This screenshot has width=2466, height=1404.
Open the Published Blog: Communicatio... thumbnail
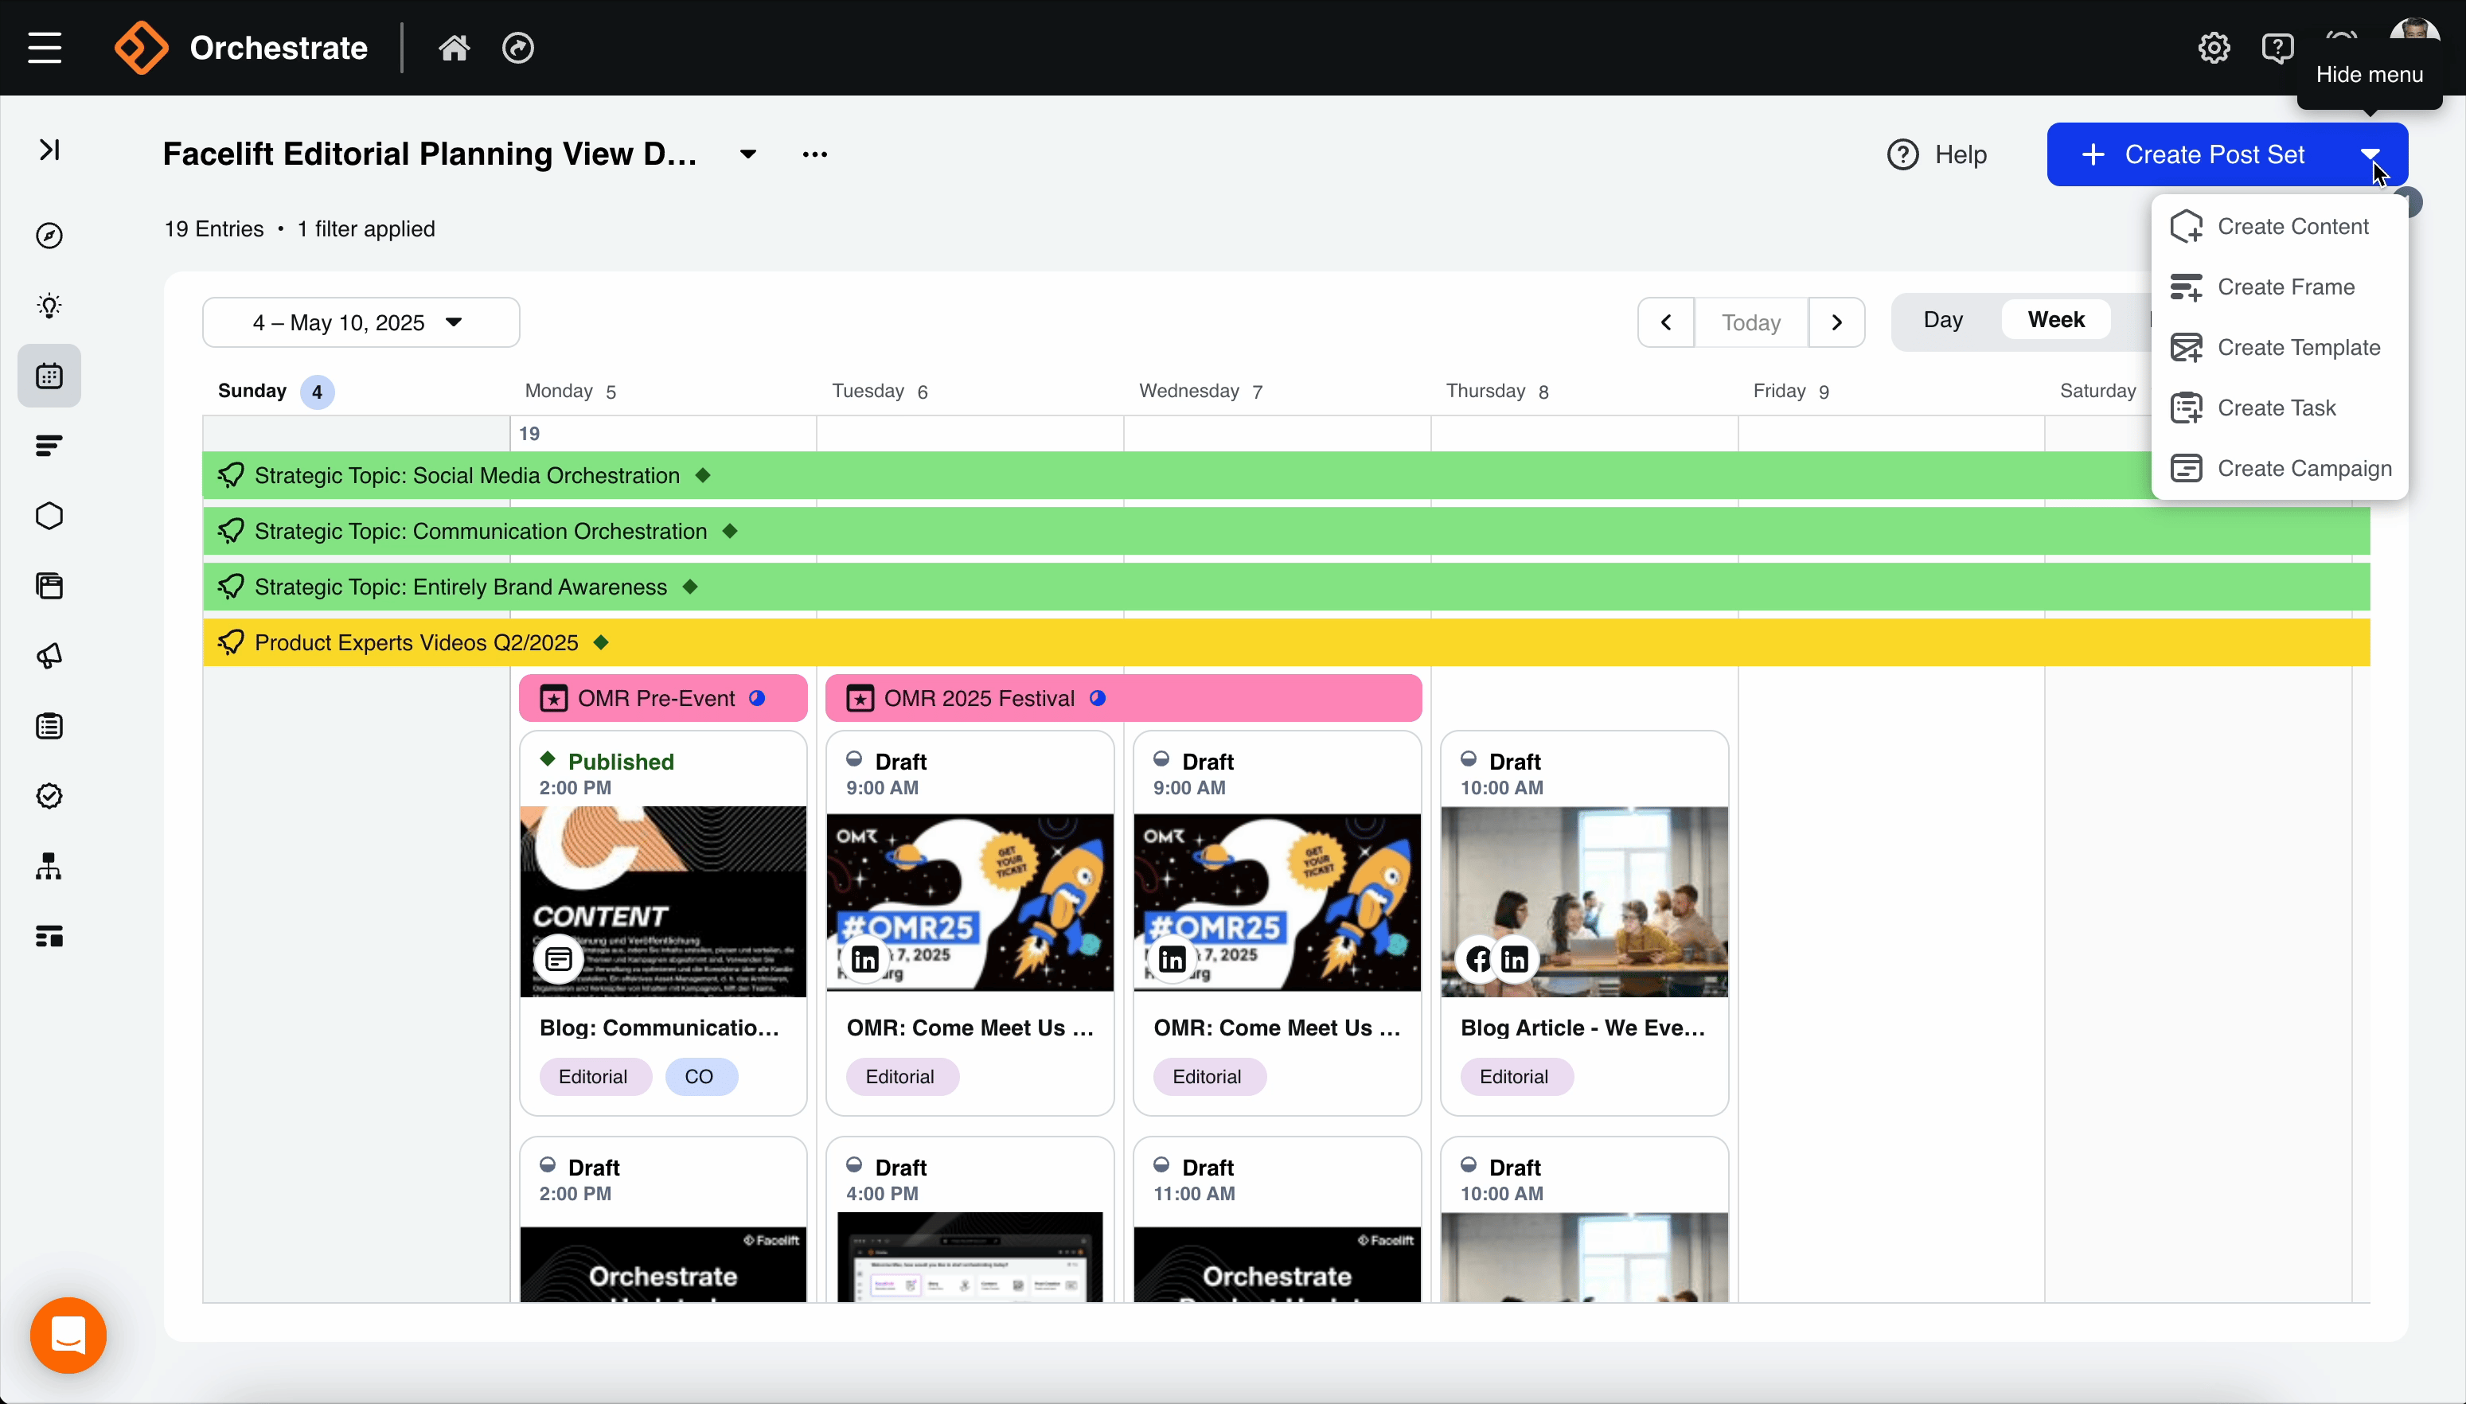tap(664, 902)
